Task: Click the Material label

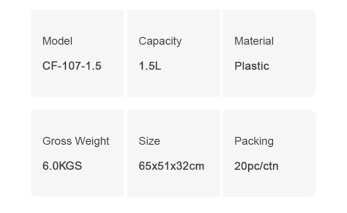Action: 254,41
